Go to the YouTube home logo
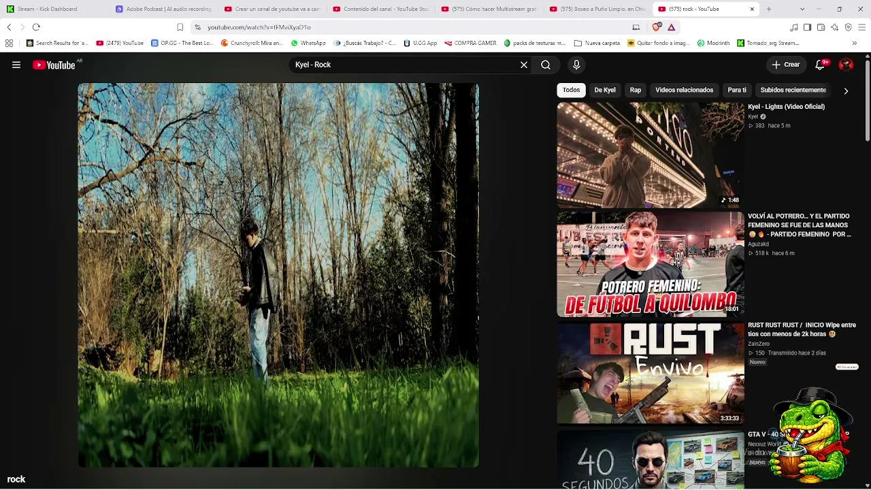The height and width of the screenshot is (490, 871). coord(54,65)
